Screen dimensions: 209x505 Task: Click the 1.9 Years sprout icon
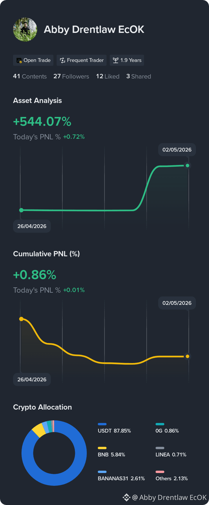116,61
